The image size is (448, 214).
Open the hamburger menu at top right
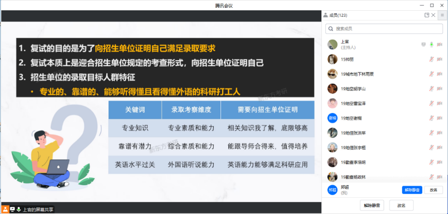tap(442, 15)
